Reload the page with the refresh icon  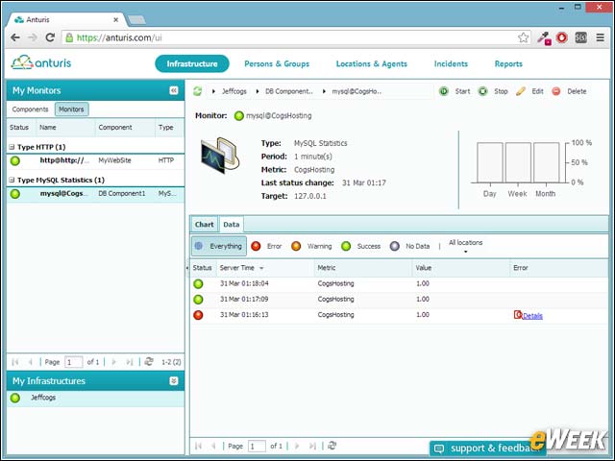[x=50, y=37]
